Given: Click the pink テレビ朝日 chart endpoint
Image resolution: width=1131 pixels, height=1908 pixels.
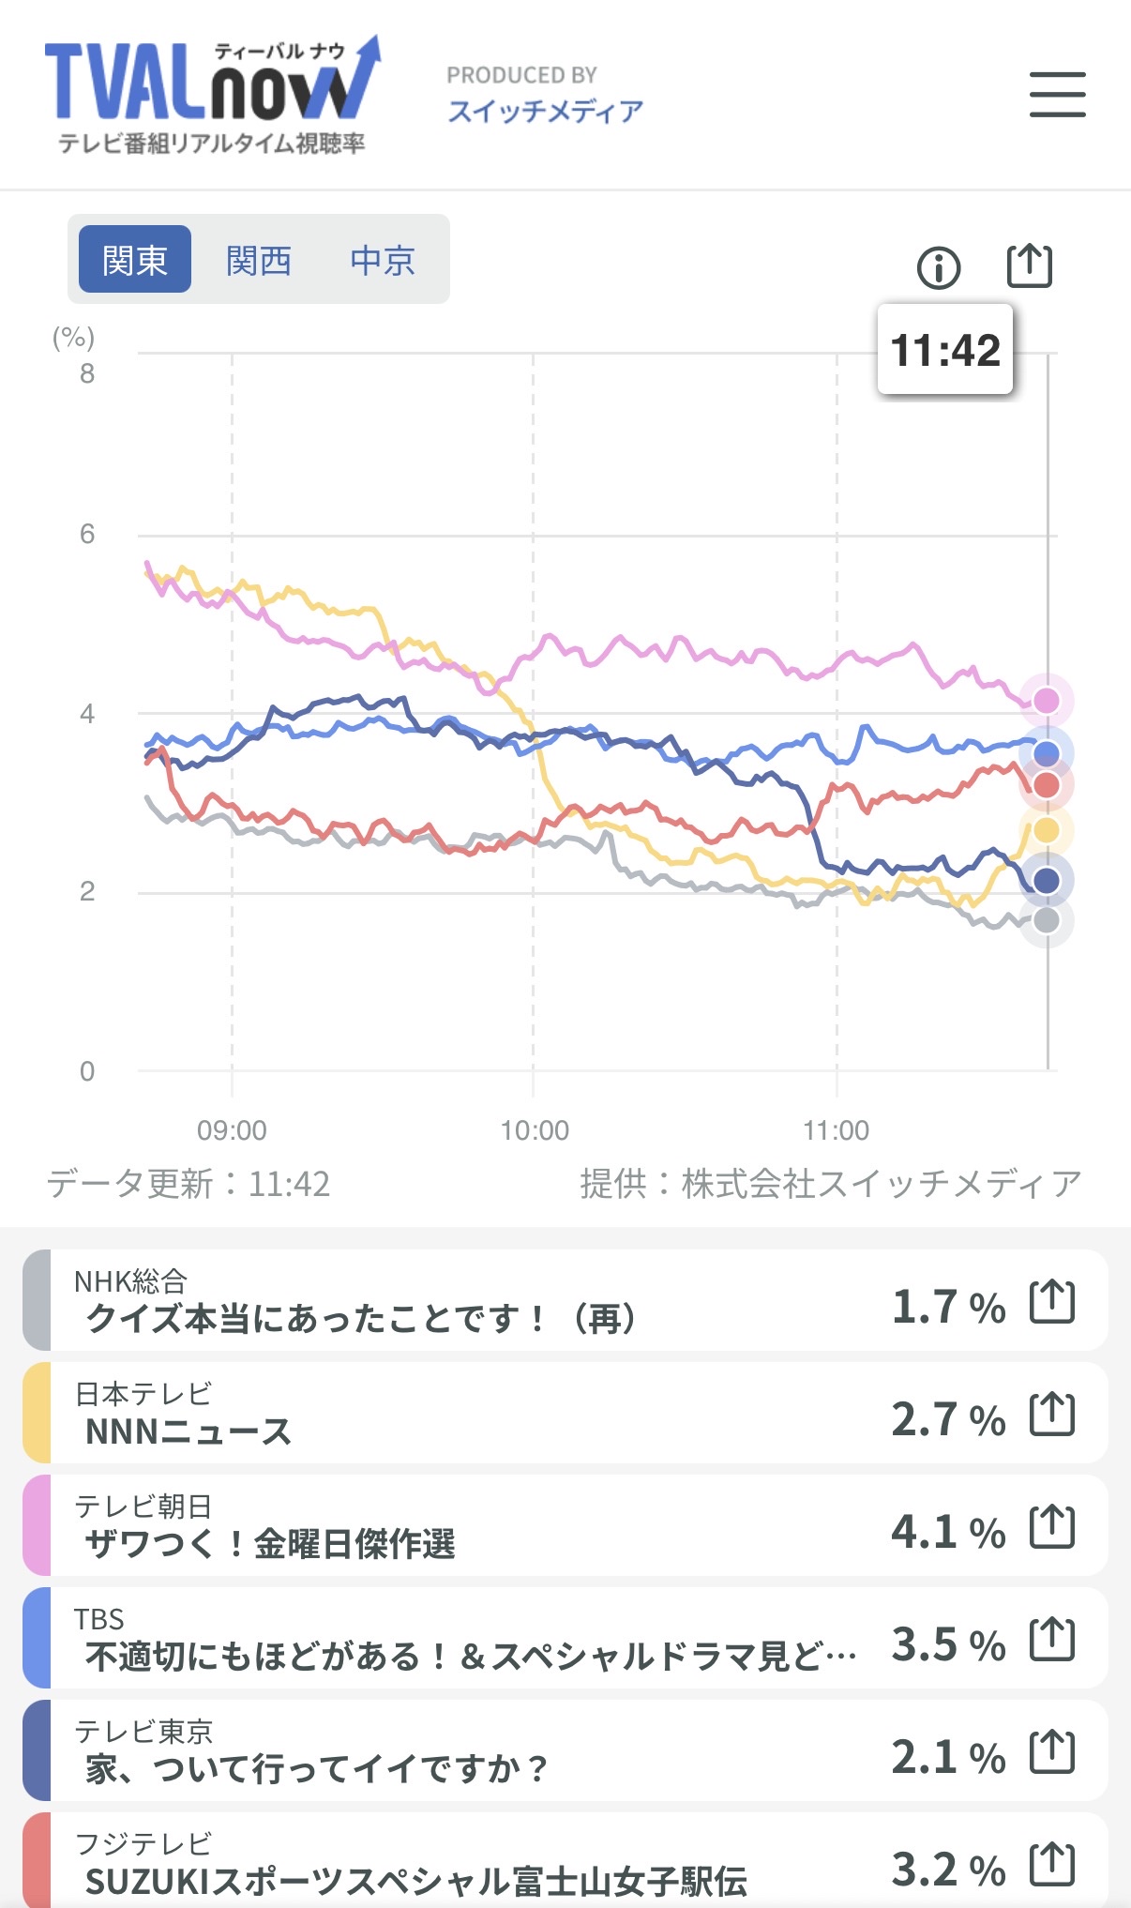Looking at the screenshot, I should [x=1046, y=701].
